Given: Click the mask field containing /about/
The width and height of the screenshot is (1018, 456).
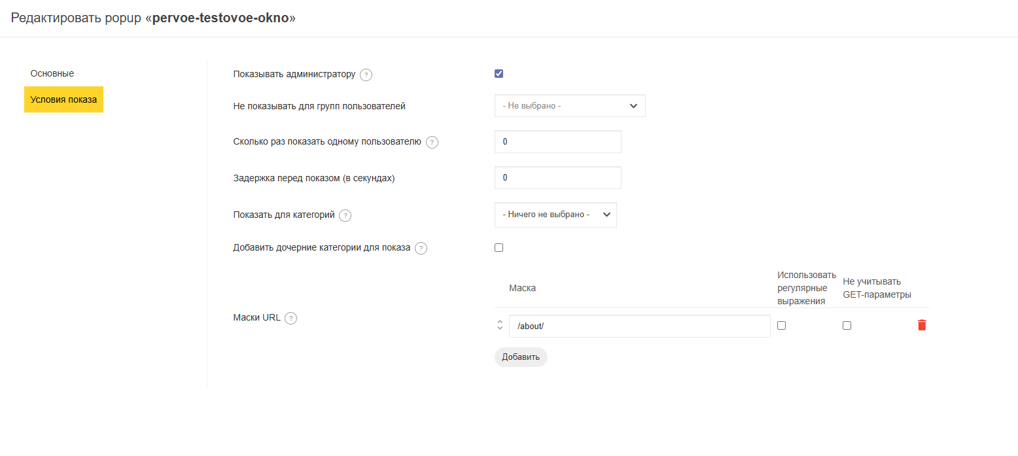Looking at the screenshot, I should [x=639, y=326].
